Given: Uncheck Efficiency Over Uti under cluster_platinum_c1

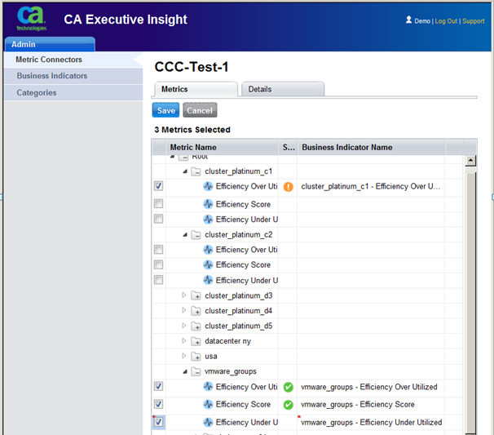Looking at the screenshot, I should (x=158, y=186).
